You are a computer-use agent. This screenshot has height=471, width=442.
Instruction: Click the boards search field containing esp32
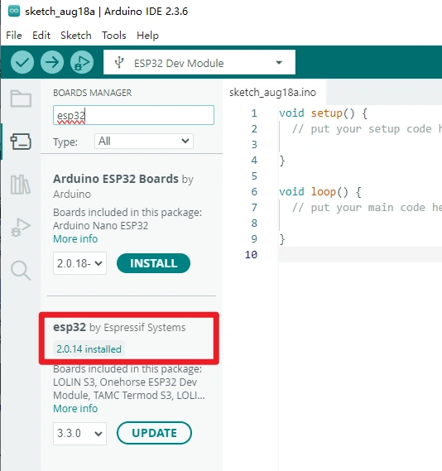coord(133,115)
